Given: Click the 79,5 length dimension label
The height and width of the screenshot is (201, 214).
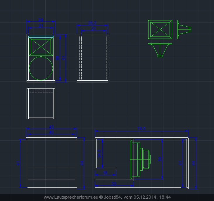Looking at the screenshot, I should [141, 129].
